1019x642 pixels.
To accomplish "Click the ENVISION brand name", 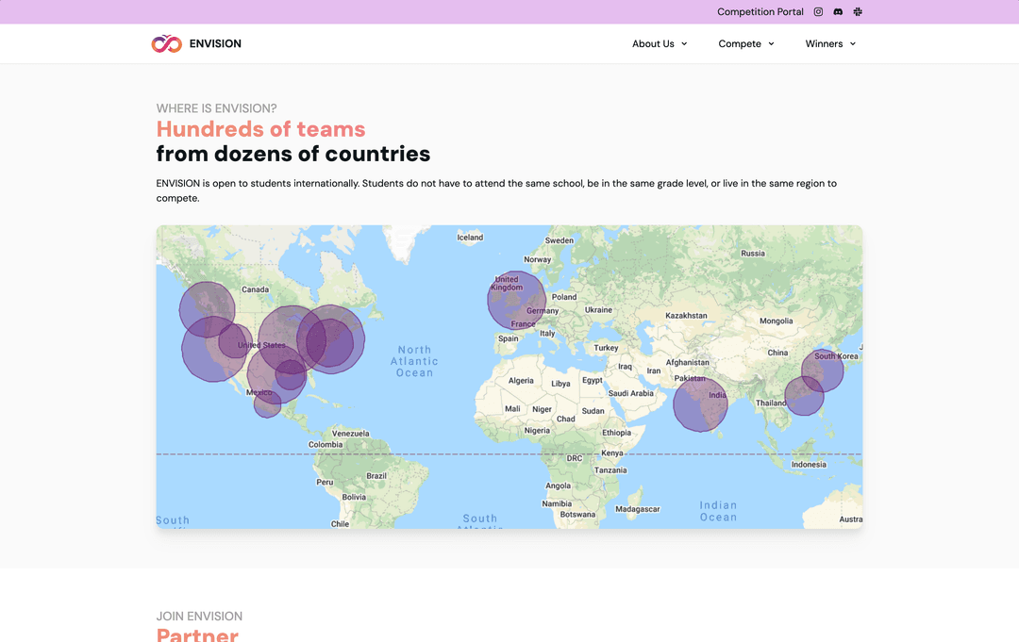I will [215, 43].
